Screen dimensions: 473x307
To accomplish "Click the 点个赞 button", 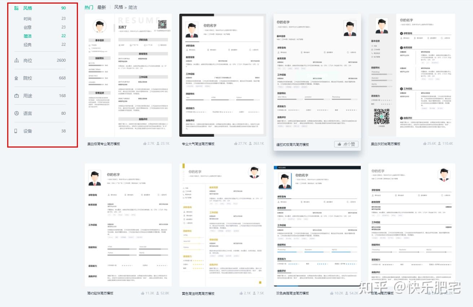I will (x=346, y=144).
